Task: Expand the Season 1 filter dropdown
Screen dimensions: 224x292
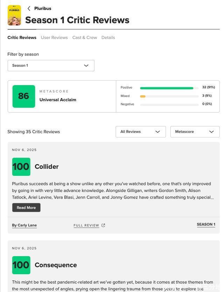Action: [51, 66]
